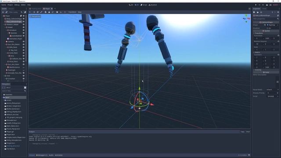Screen dimensions: 281x158
Task: Open the viewport Transform menu
Action: point(72,12)
